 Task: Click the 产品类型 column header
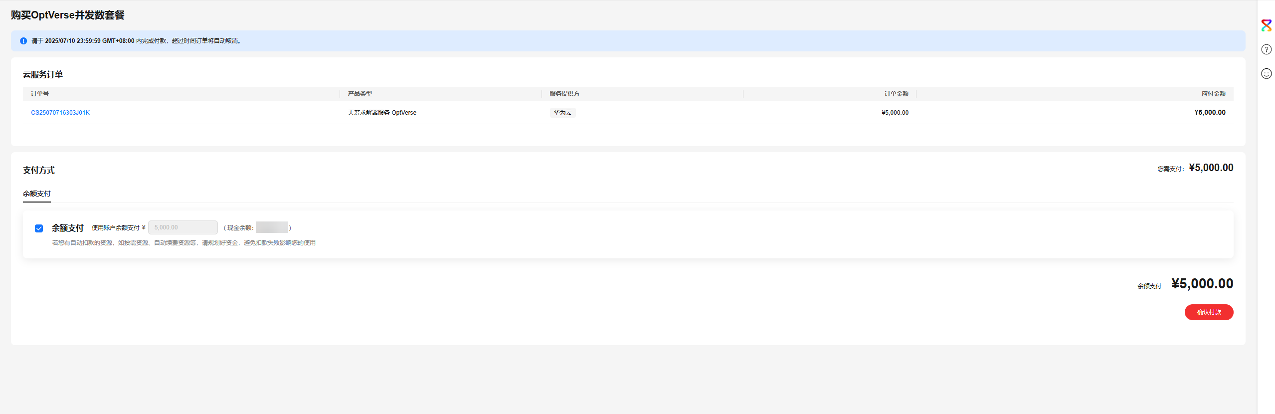360,94
